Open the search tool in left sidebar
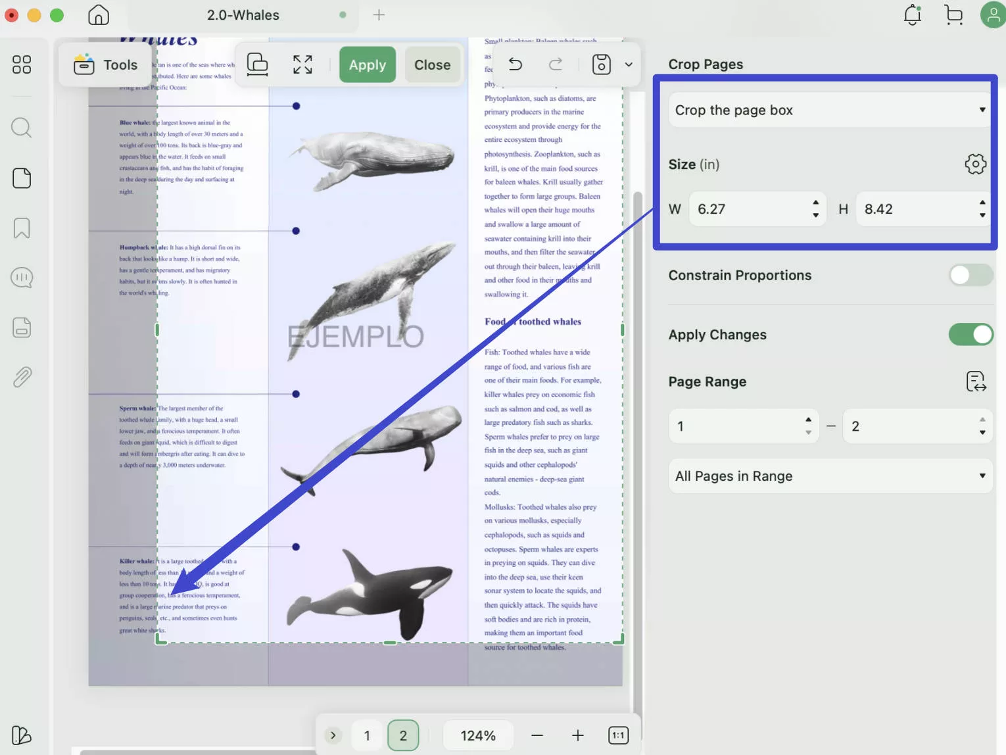Viewport: 1006px width, 755px height. coord(22,127)
